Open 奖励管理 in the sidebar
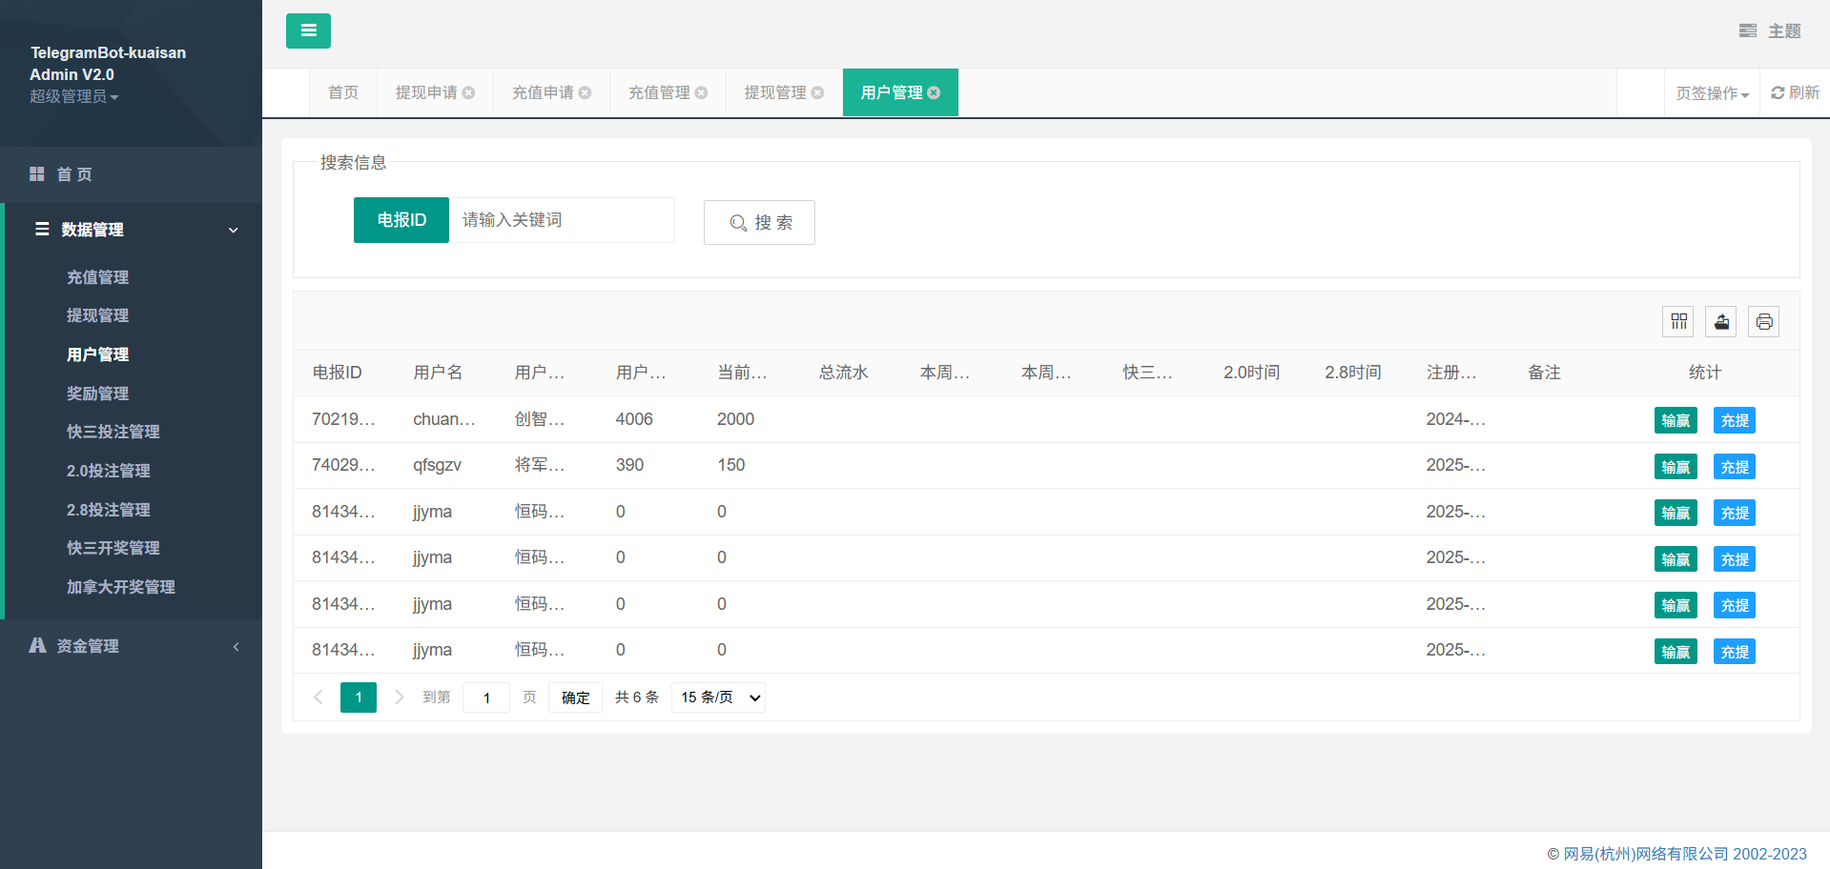 [97, 394]
